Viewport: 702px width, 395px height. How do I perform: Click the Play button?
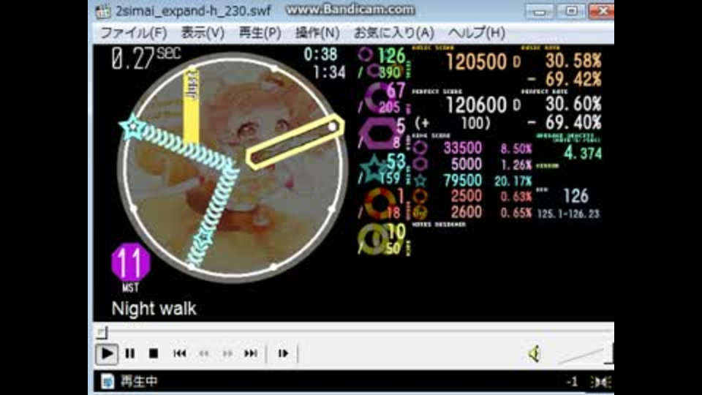[x=107, y=354]
